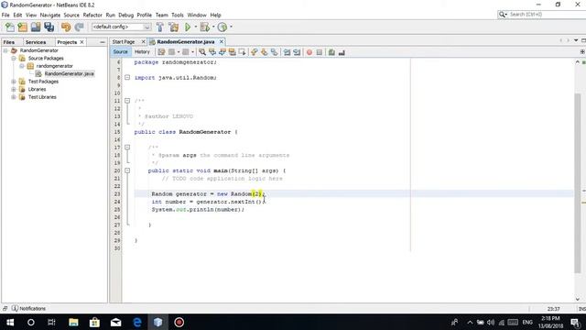Click the Shift Line Right icon
586x330 pixels.
point(297,52)
